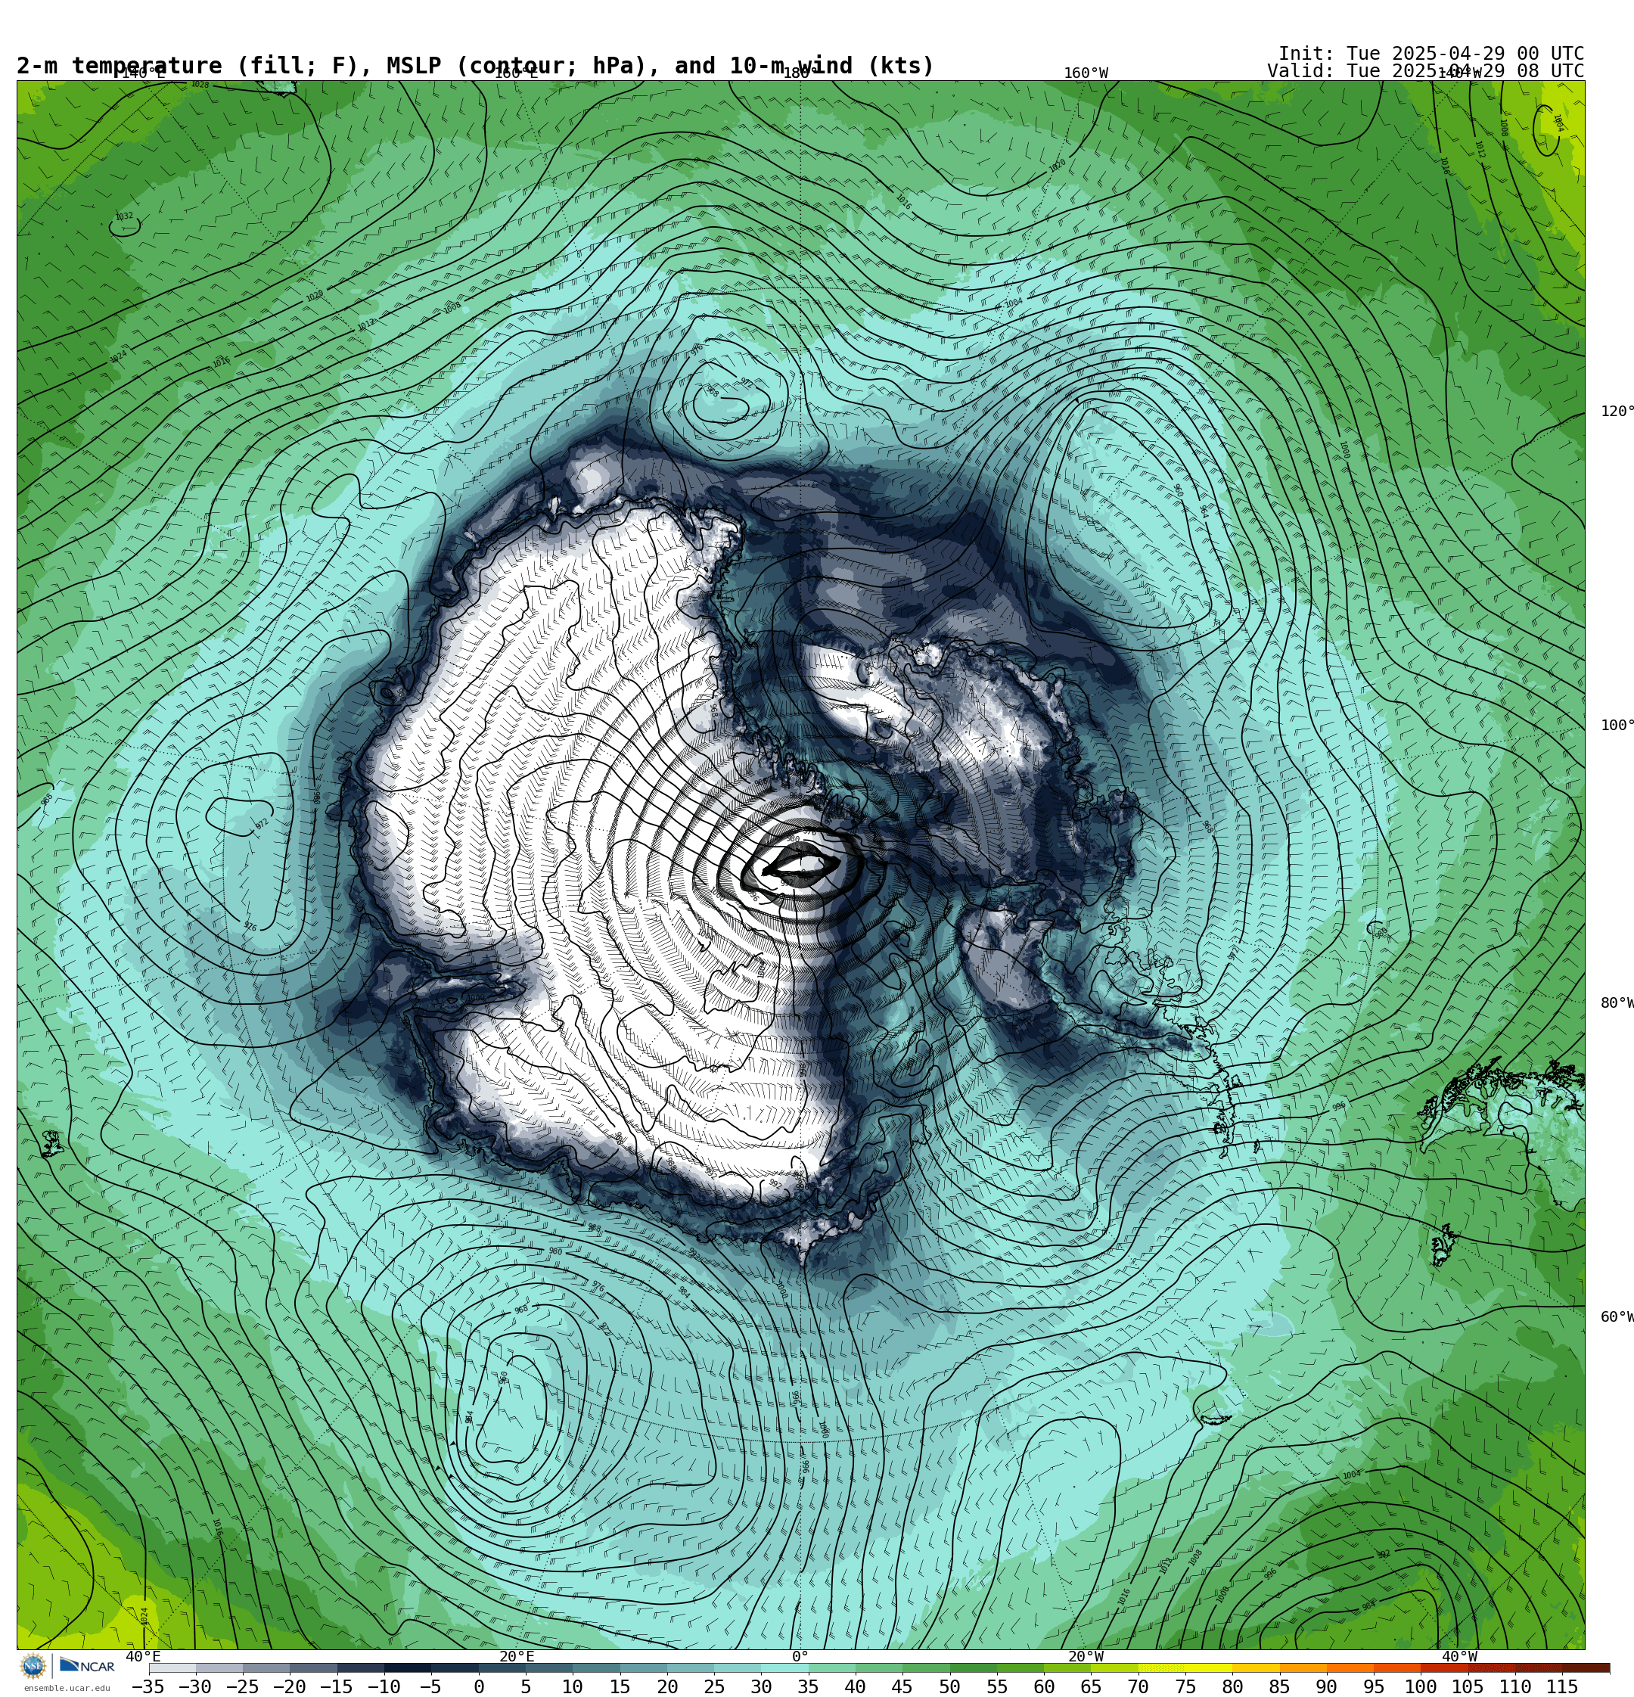Click the 40°W longitude label at bottom

(x=1459, y=1656)
